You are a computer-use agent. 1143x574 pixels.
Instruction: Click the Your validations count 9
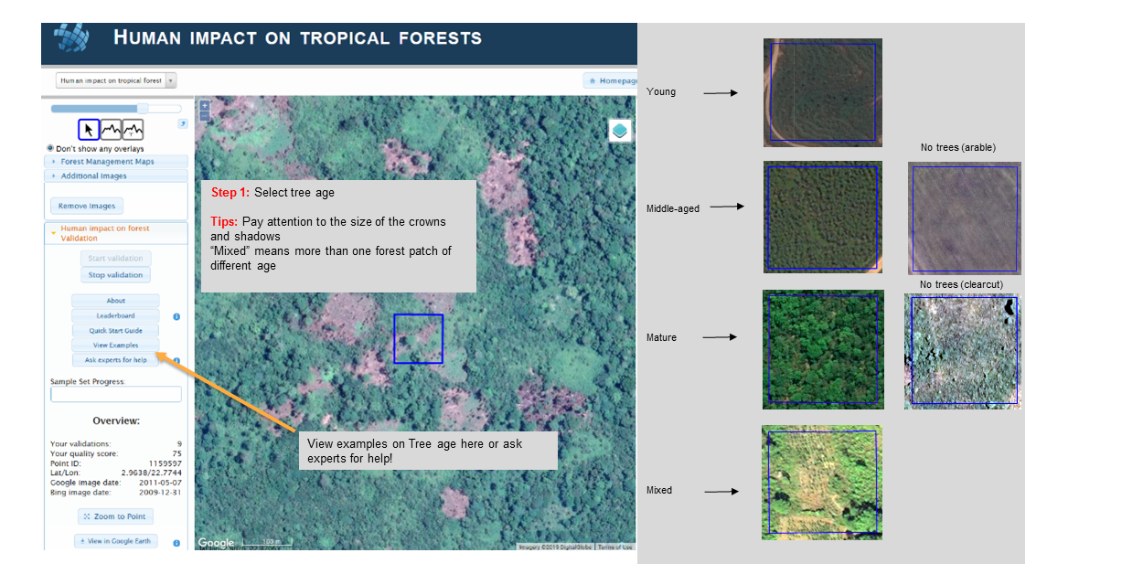(179, 444)
